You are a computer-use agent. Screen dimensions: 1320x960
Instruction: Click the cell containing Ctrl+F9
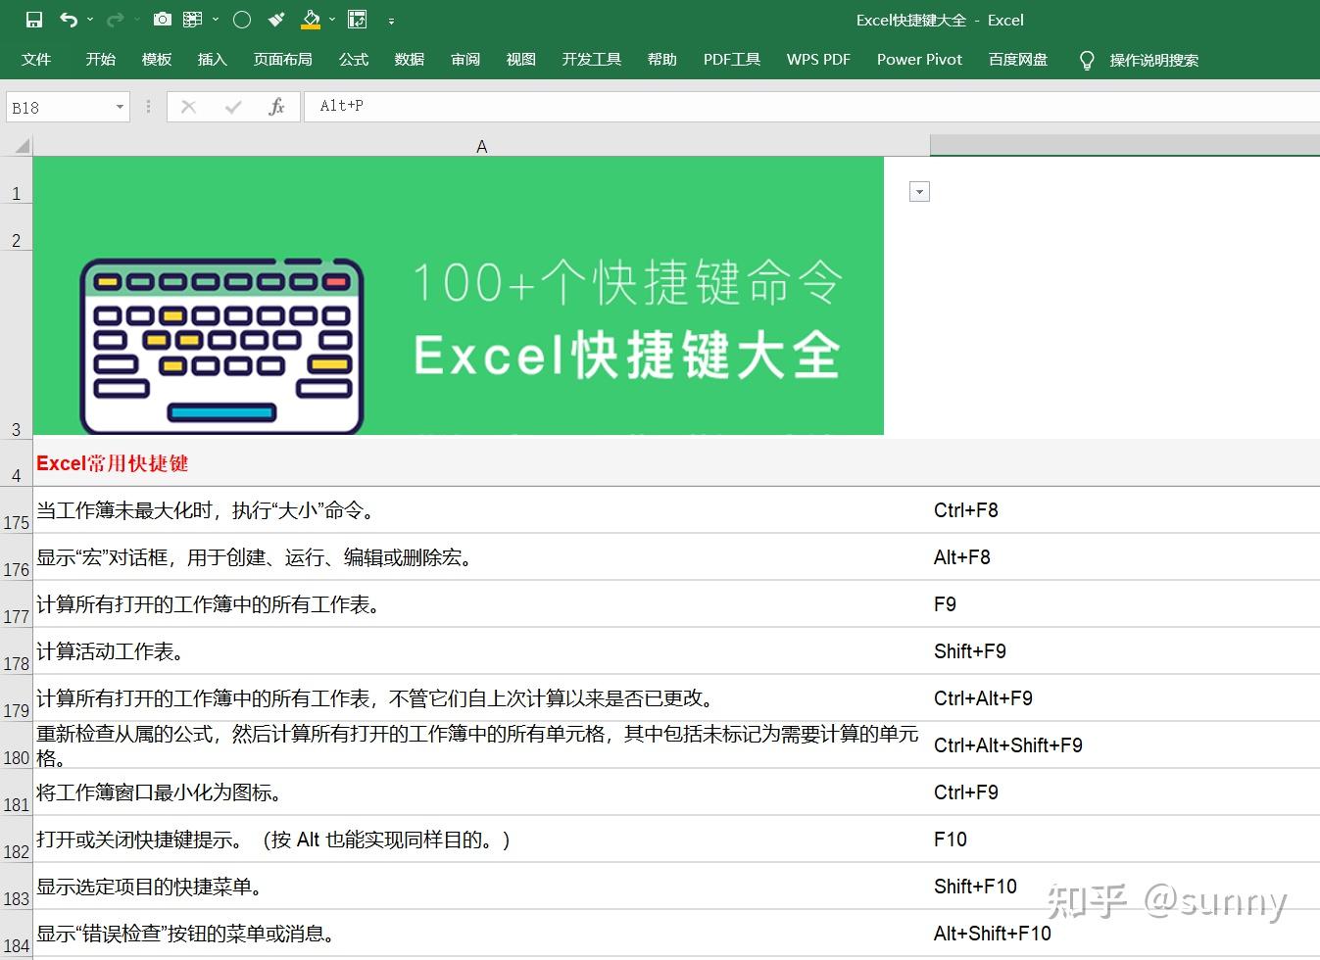(1125, 792)
